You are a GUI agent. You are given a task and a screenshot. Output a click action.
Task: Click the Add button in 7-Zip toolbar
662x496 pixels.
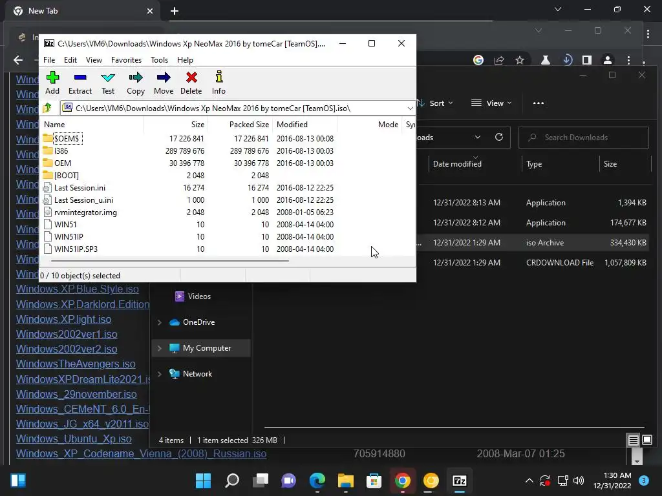point(52,83)
